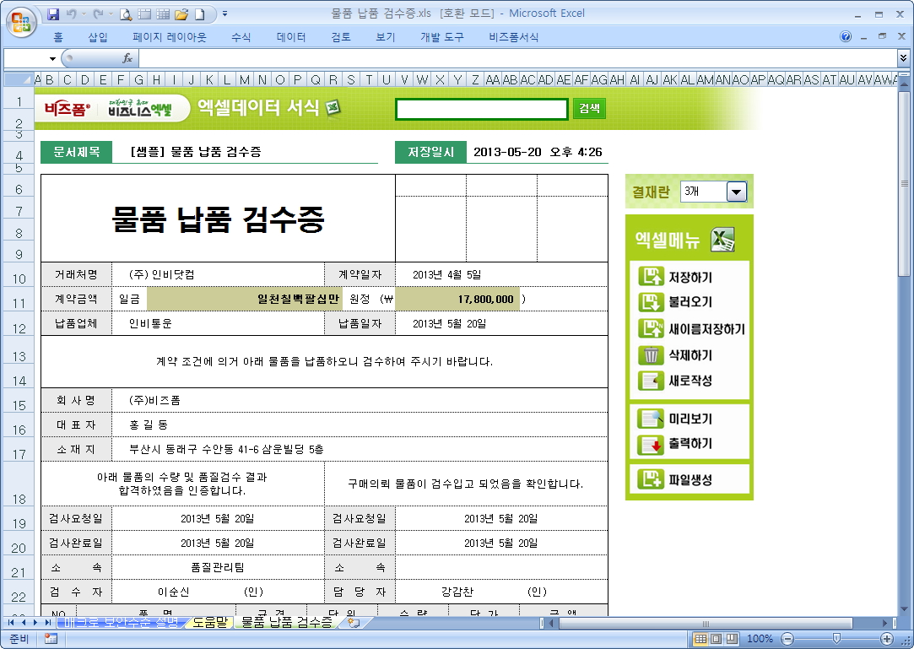This screenshot has width=914, height=649.
Task: Select Normal view button in status bar
Action: tap(700, 639)
